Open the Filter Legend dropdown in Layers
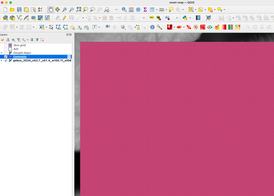Image resolution: width=274 pixels, height=196 pixels. click(x=18, y=40)
